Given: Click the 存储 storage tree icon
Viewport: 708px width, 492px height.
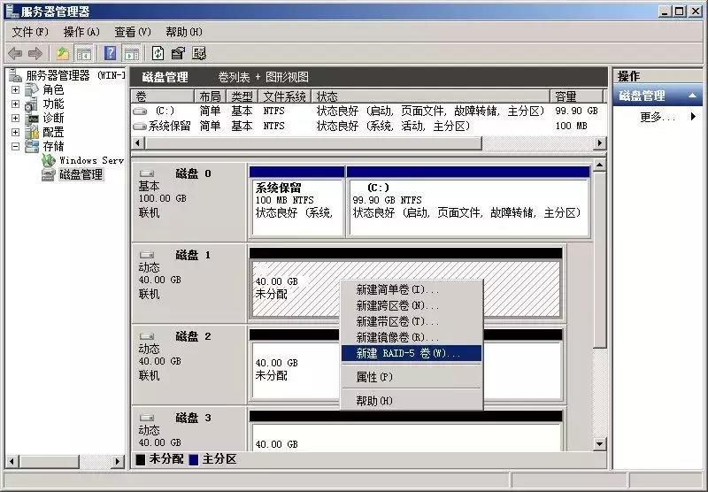Looking at the screenshot, I should point(32,146).
